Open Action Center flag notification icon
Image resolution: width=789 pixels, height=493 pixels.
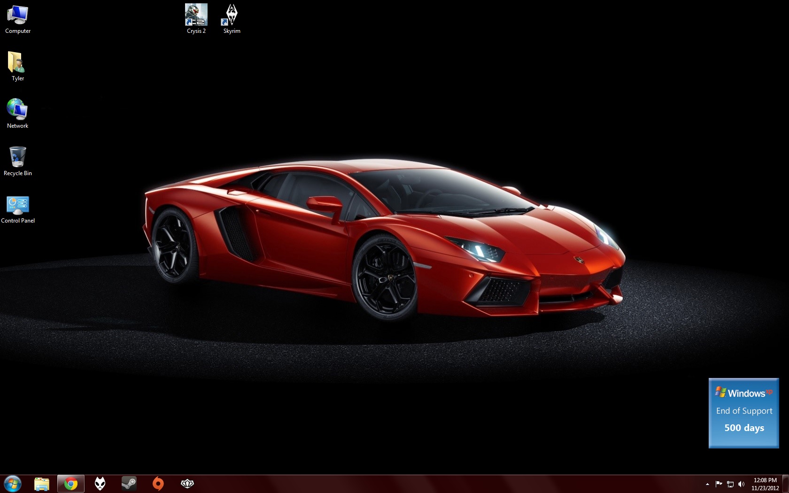(x=719, y=484)
